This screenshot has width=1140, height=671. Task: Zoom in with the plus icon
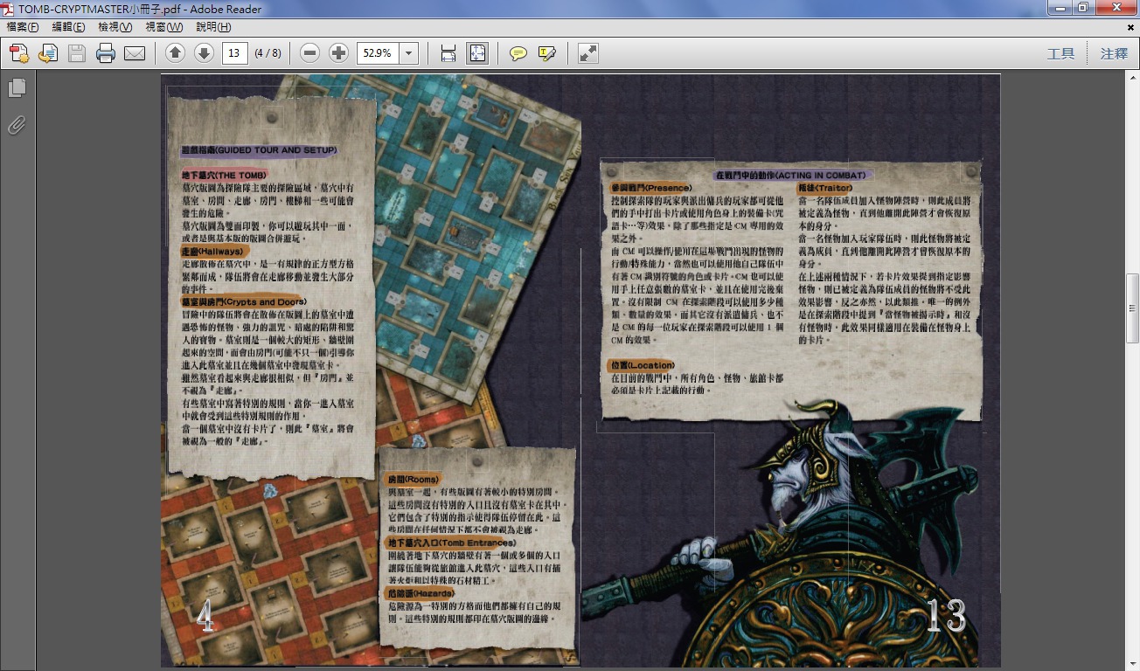[338, 53]
